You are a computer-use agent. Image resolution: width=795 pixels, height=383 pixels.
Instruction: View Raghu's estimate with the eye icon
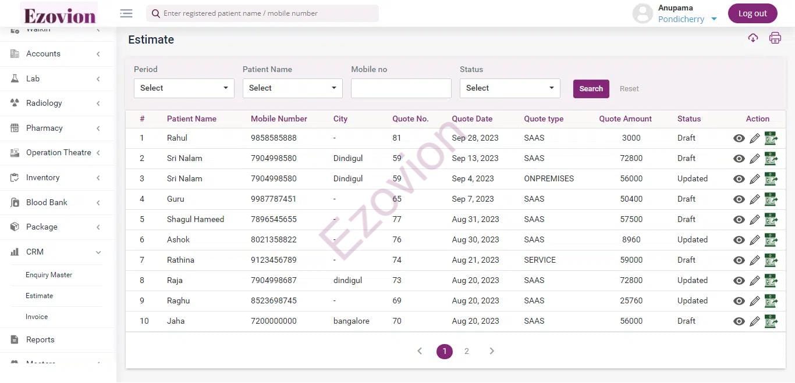tap(739, 301)
